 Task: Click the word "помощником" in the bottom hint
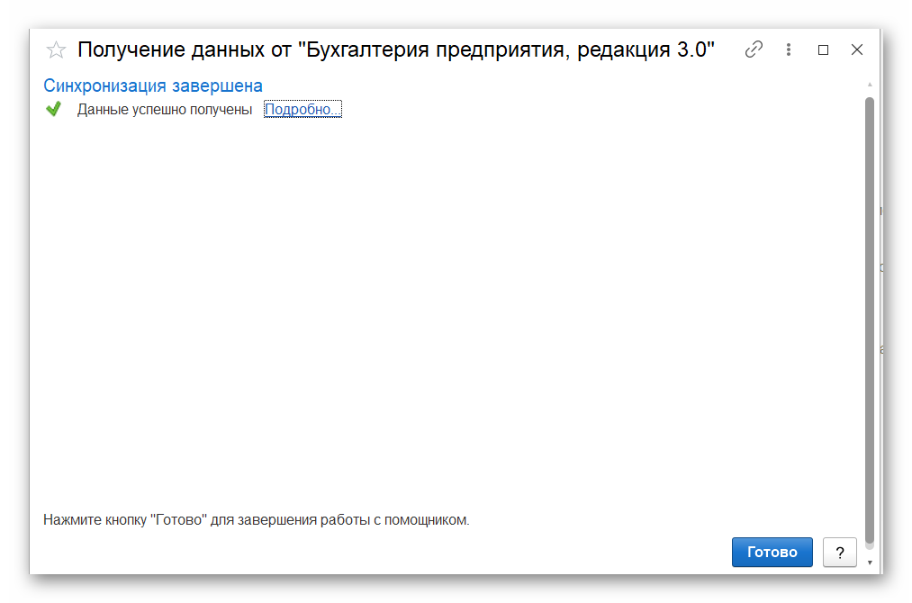[x=427, y=520]
